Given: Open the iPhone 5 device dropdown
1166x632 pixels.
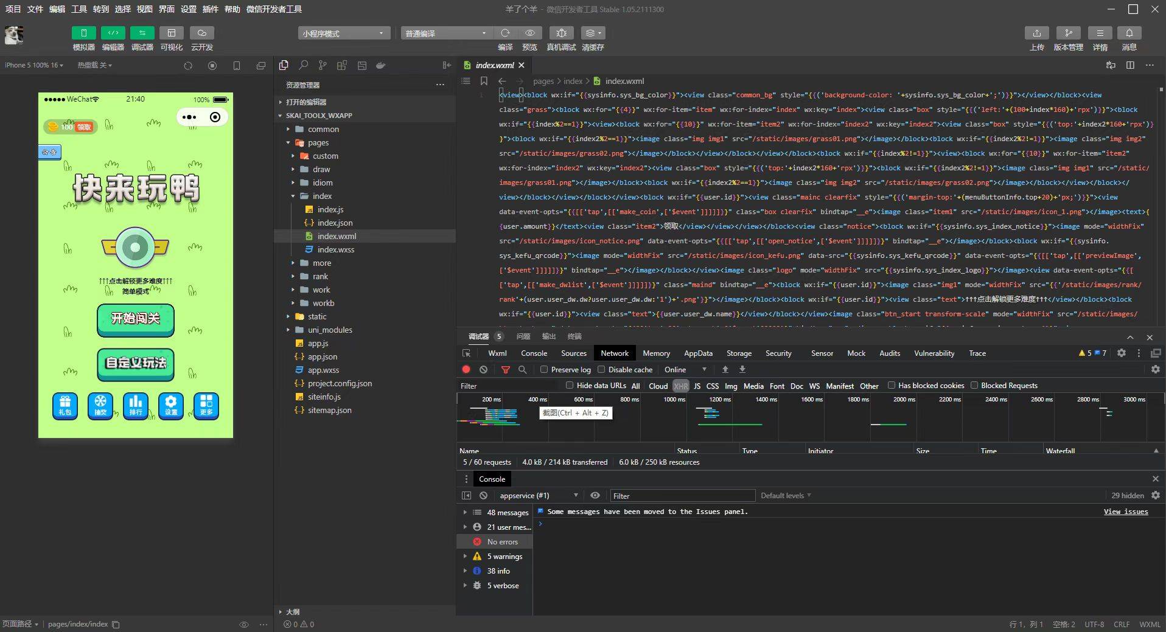Looking at the screenshot, I should (34, 65).
